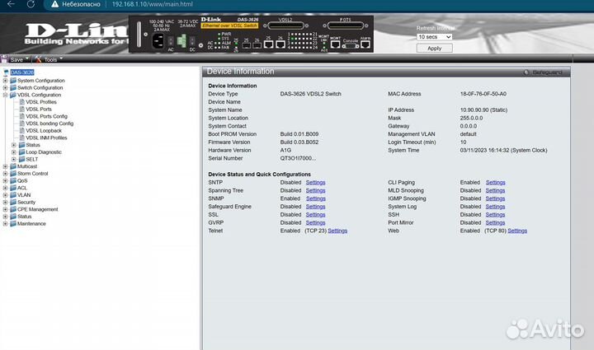Click the DAS-3626 root device icon

pyautogui.click(x=6, y=72)
